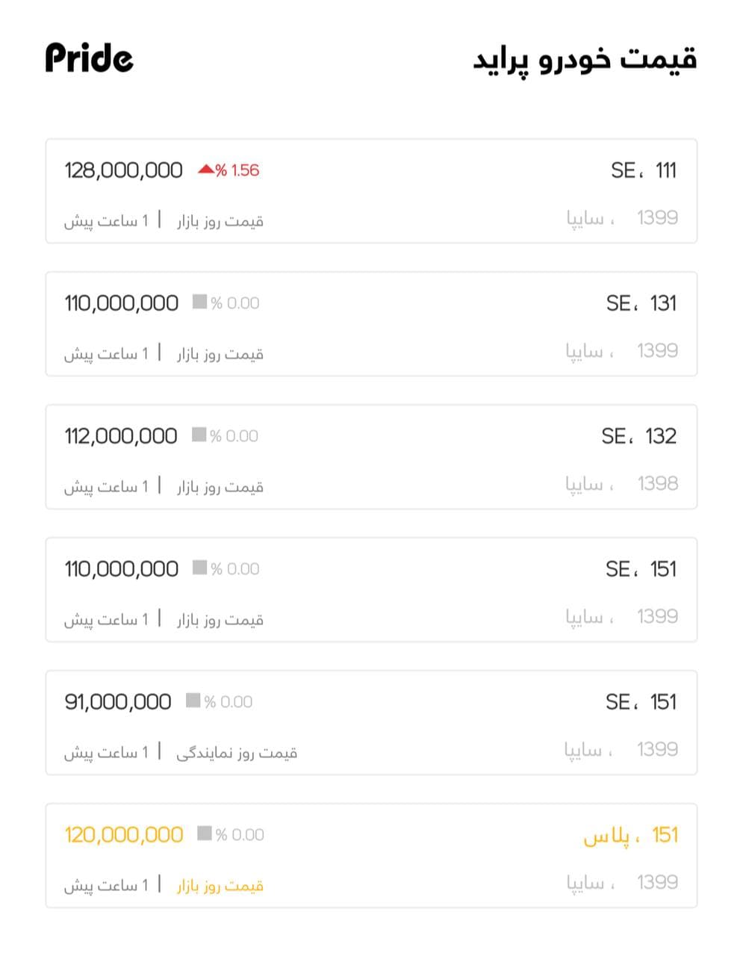Click the yellow قیمت روز بازار label
This screenshot has width=743, height=956.
click(x=220, y=885)
